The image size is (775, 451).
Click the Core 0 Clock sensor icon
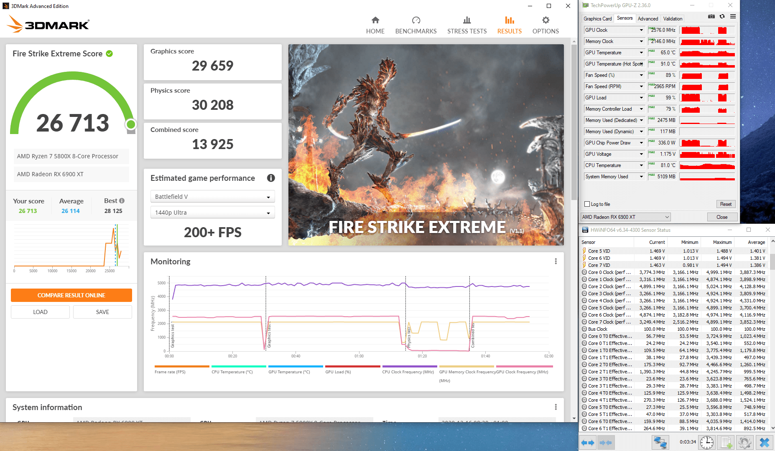click(x=584, y=272)
